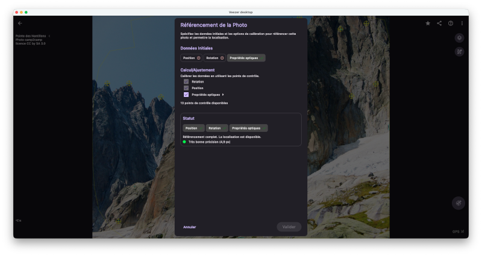Toggle the Rotation calibration checkbox
This screenshot has height=256, width=482.
coord(186,82)
